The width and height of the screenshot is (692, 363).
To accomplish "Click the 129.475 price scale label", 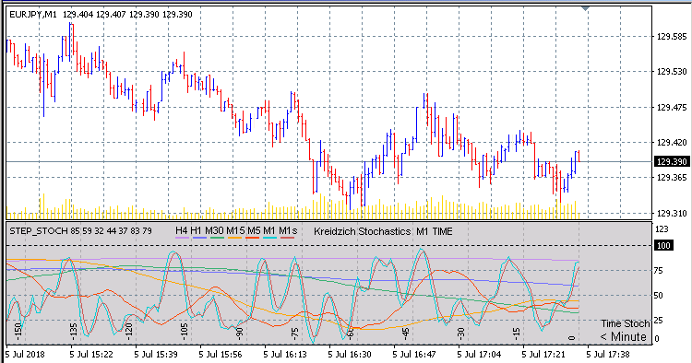I will point(672,108).
